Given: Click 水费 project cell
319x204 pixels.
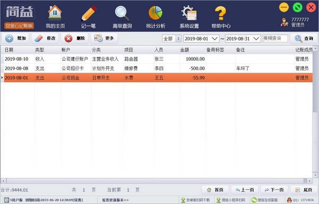Looking at the screenshot, I should point(129,78).
